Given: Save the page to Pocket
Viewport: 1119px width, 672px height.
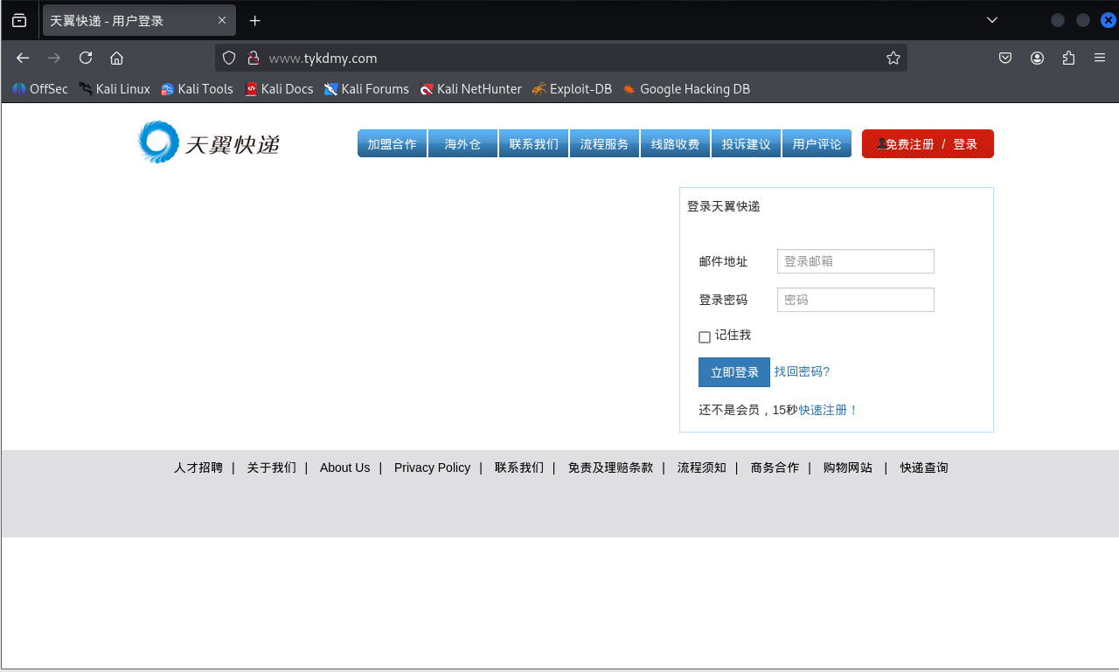Looking at the screenshot, I should click(1004, 58).
